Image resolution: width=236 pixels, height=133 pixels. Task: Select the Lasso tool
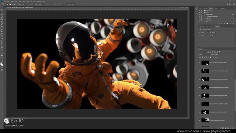(x=2, y=14)
